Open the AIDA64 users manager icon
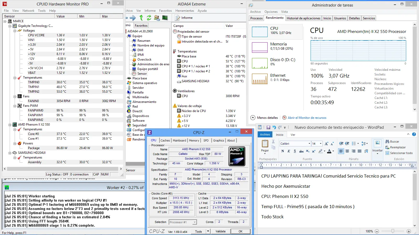This screenshot has width=419, height=235. (x=157, y=18)
